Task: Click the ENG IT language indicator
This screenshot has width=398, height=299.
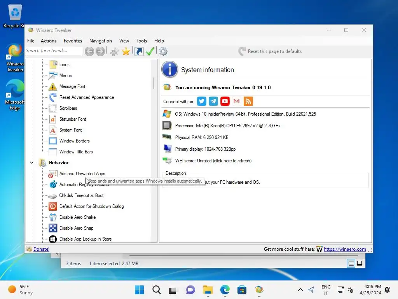Action: (326, 290)
